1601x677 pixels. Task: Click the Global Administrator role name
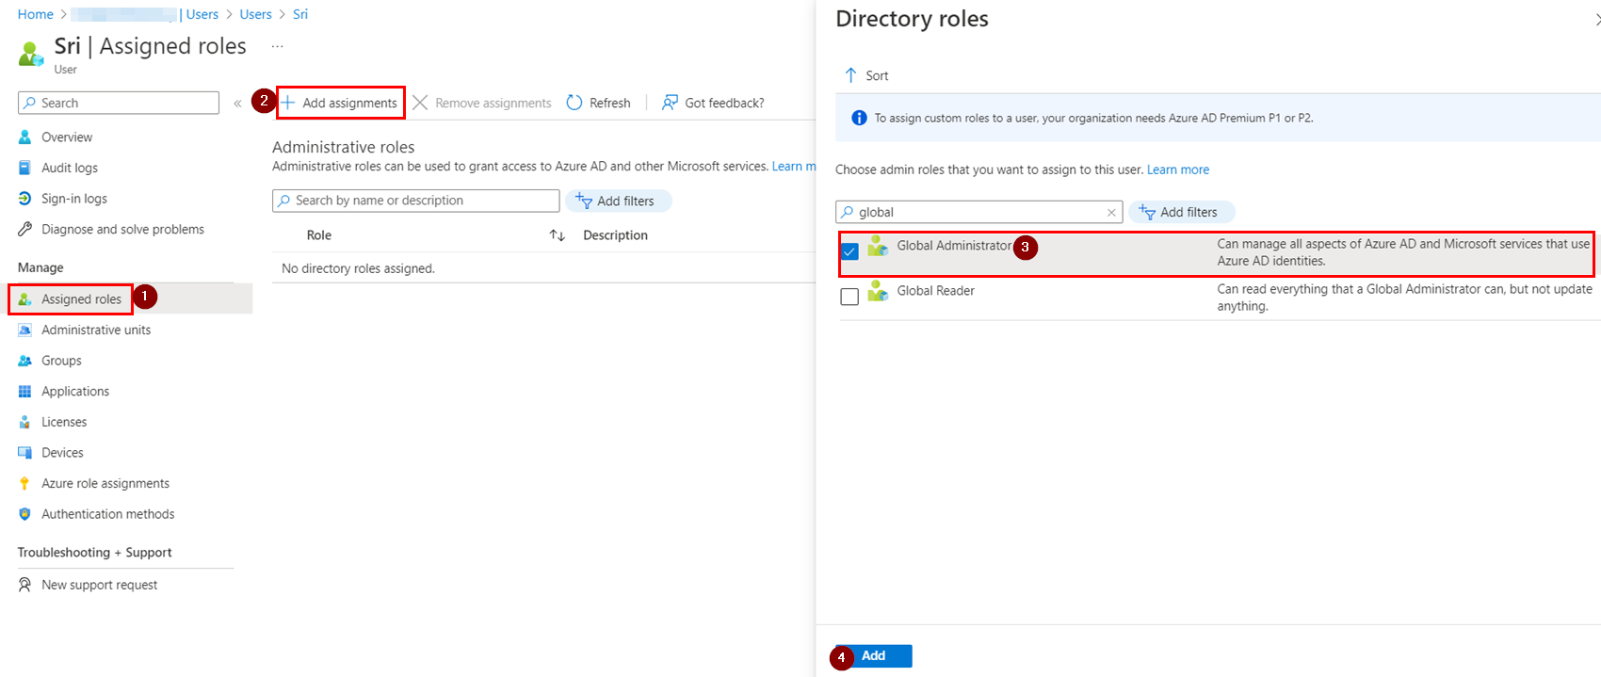[953, 246]
